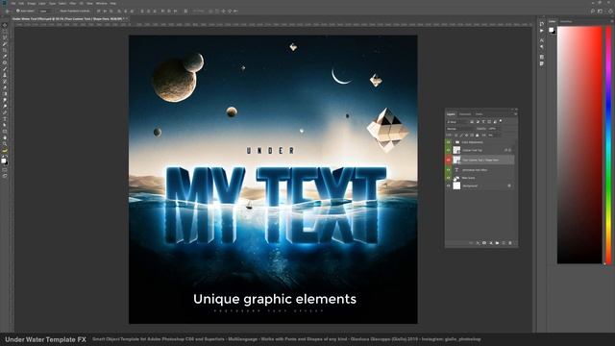Select the Path Selection tool
The width and height of the screenshot is (615, 346).
[5, 125]
